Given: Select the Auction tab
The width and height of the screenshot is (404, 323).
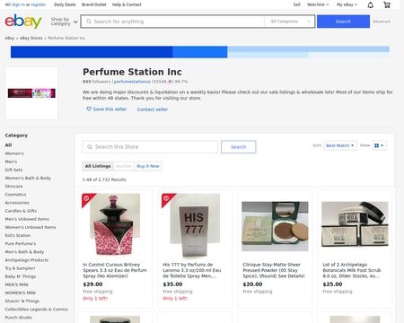Looking at the screenshot, I should [x=124, y=166].
